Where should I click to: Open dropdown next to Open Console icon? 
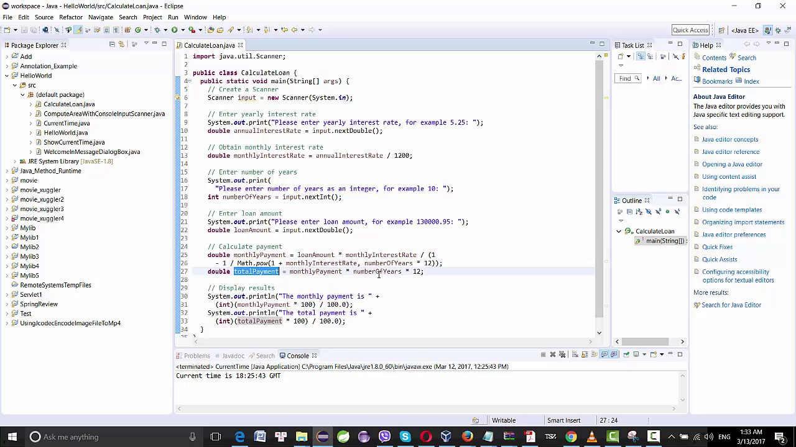662,354
